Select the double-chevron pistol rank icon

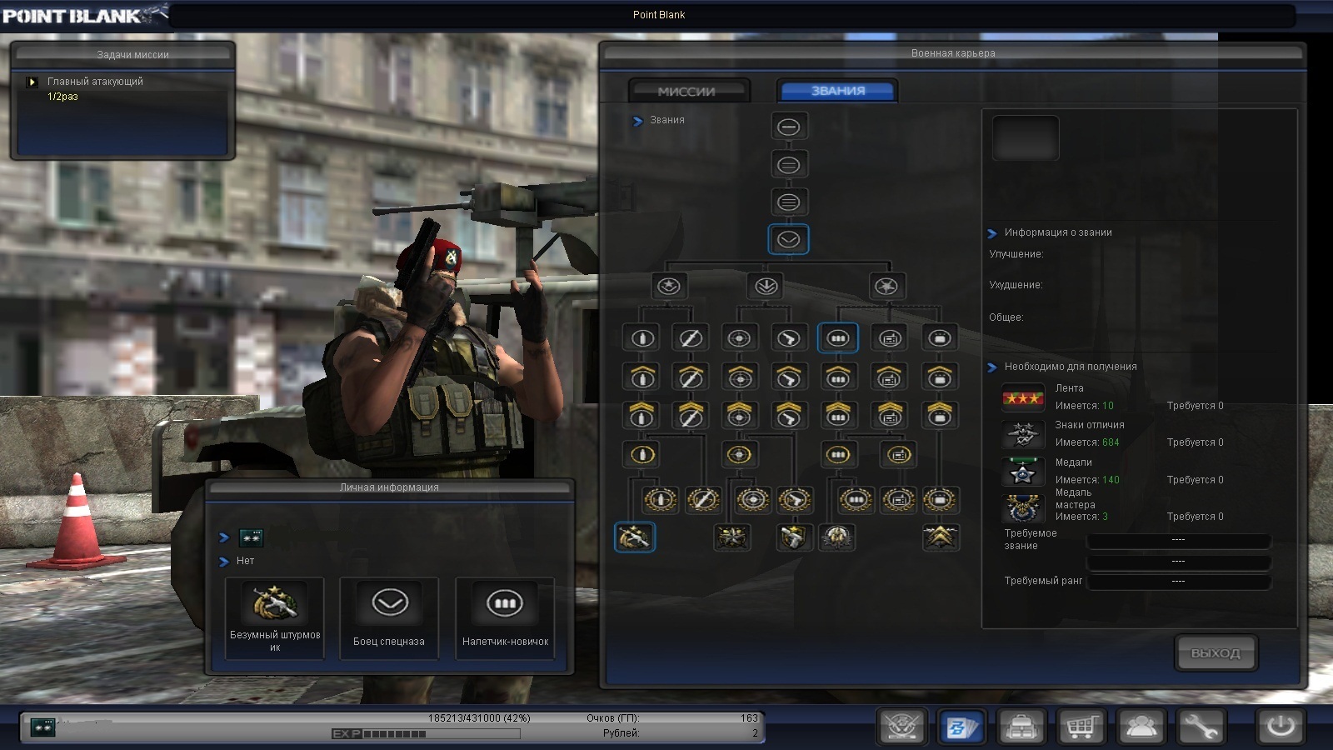(788, 415)
